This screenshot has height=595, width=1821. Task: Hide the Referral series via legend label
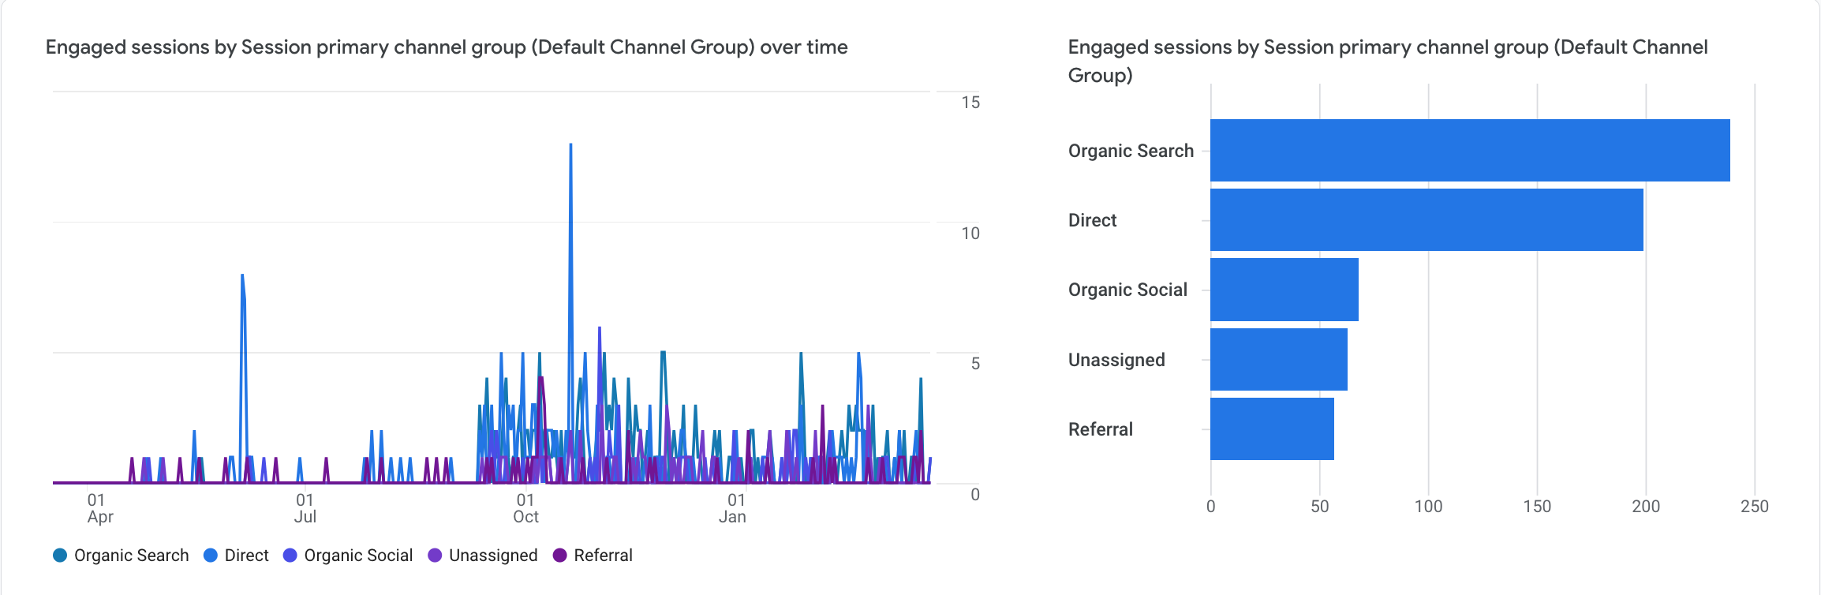point(603,556)
